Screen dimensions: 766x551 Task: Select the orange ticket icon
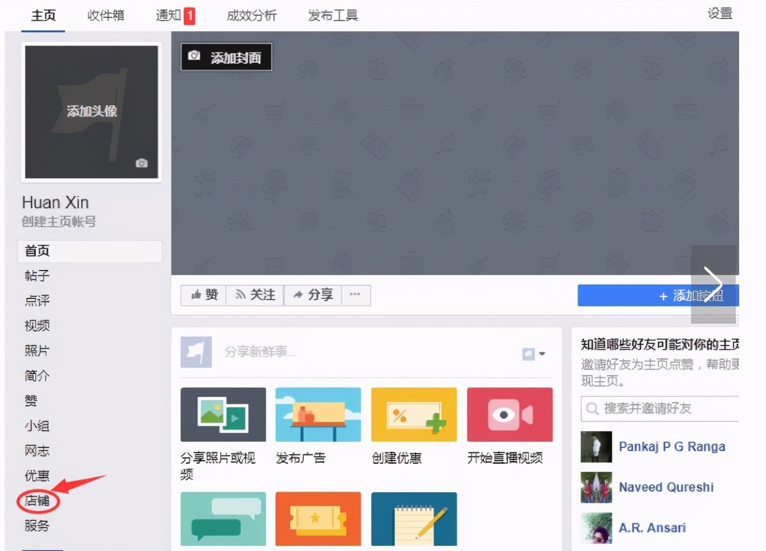(318, 519)
